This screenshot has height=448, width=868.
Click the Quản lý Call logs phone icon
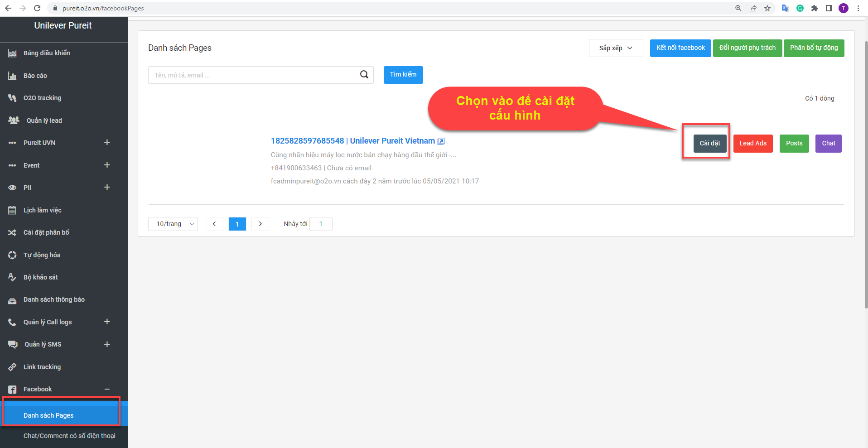click(x=12, y=322)
